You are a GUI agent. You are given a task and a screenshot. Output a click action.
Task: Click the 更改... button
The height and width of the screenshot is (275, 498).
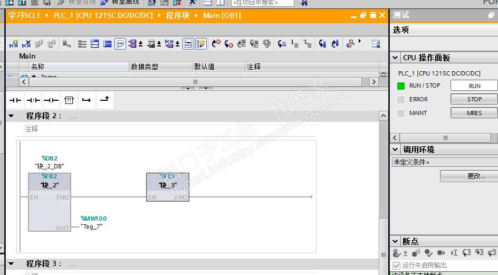(x=469, y=176)
